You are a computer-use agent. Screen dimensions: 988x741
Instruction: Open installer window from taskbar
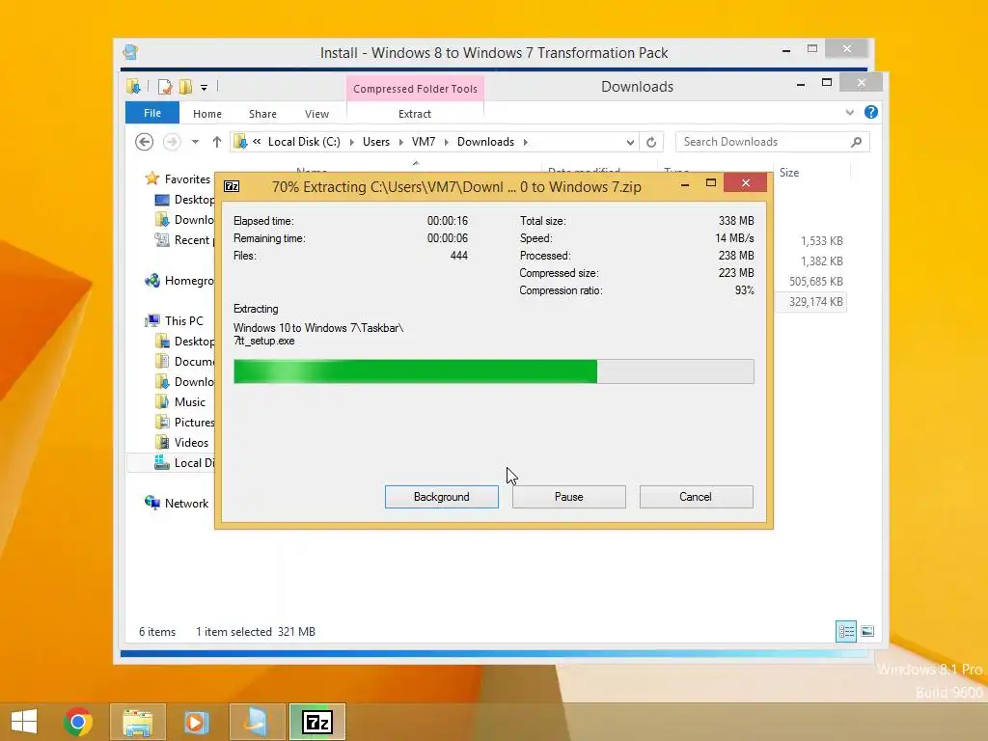pyautogui.click(x=257, y=722)
